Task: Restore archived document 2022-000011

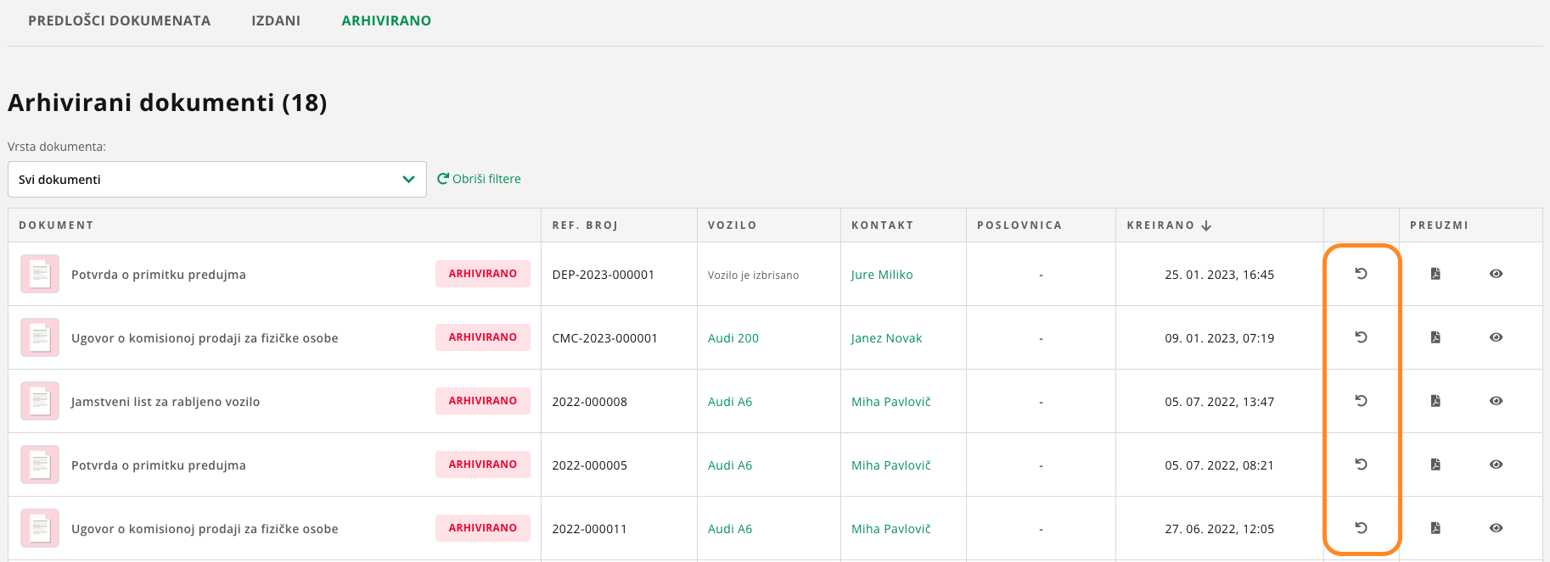Action: [x=1361, y=528]
